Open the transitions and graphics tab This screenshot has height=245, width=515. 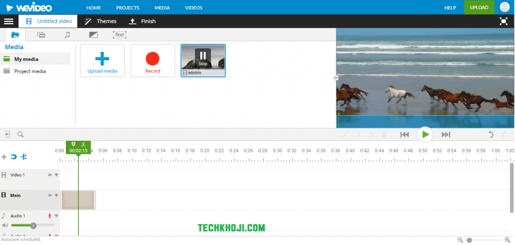[x=41, y=35]
